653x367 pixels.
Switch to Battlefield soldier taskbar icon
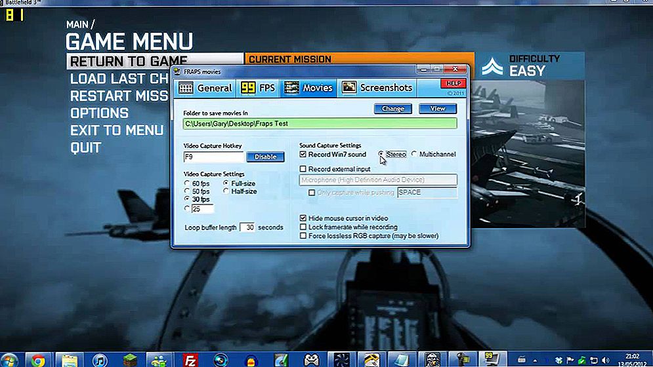[x=463, y=360]
